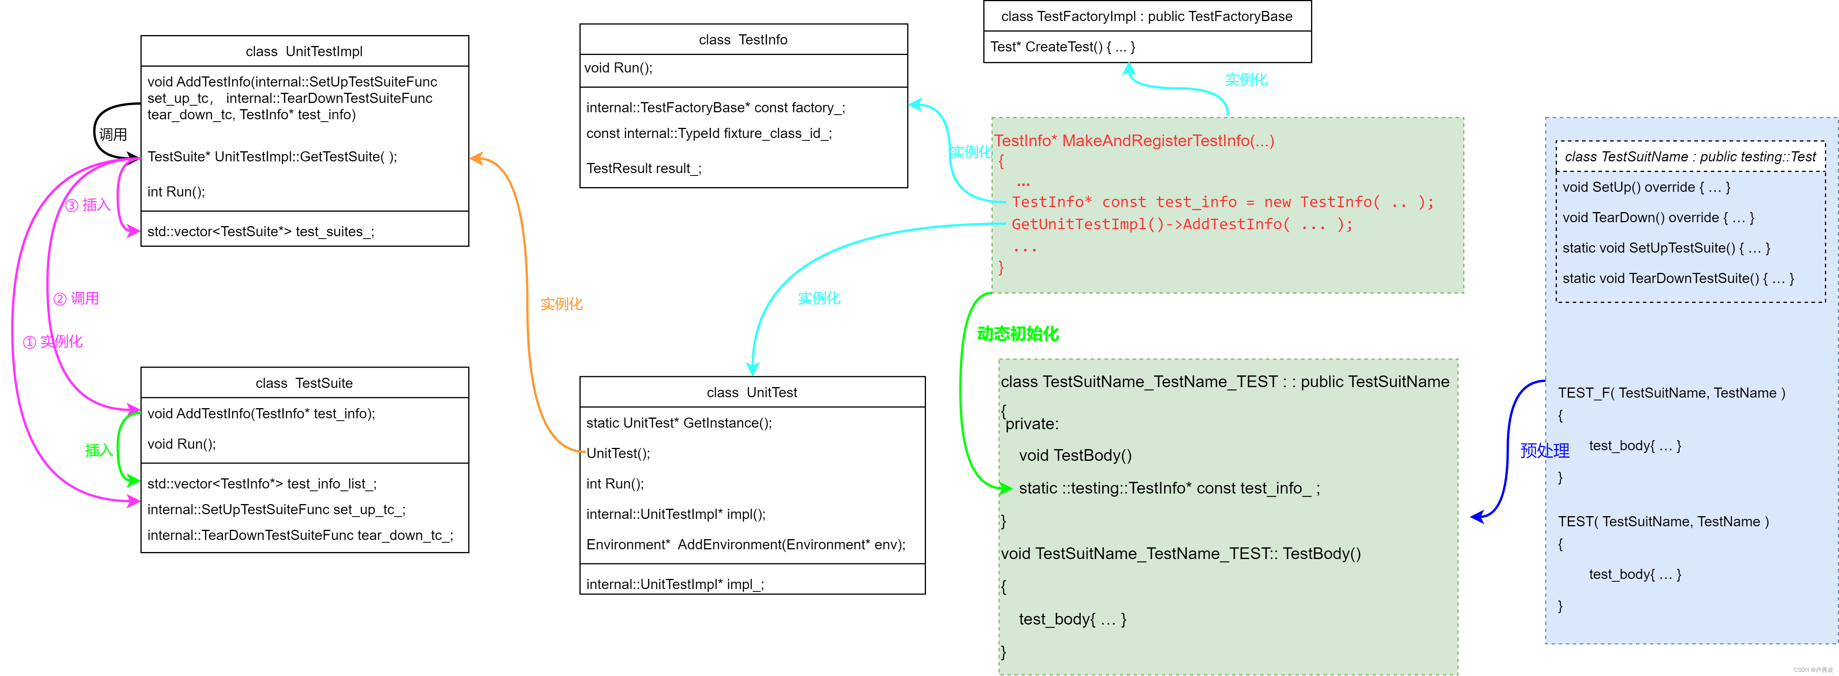Click 'internal::TearDownTestSuiteFunc tear_down_tc_;' line
The image size is (1839, 676).
(300, 536)
